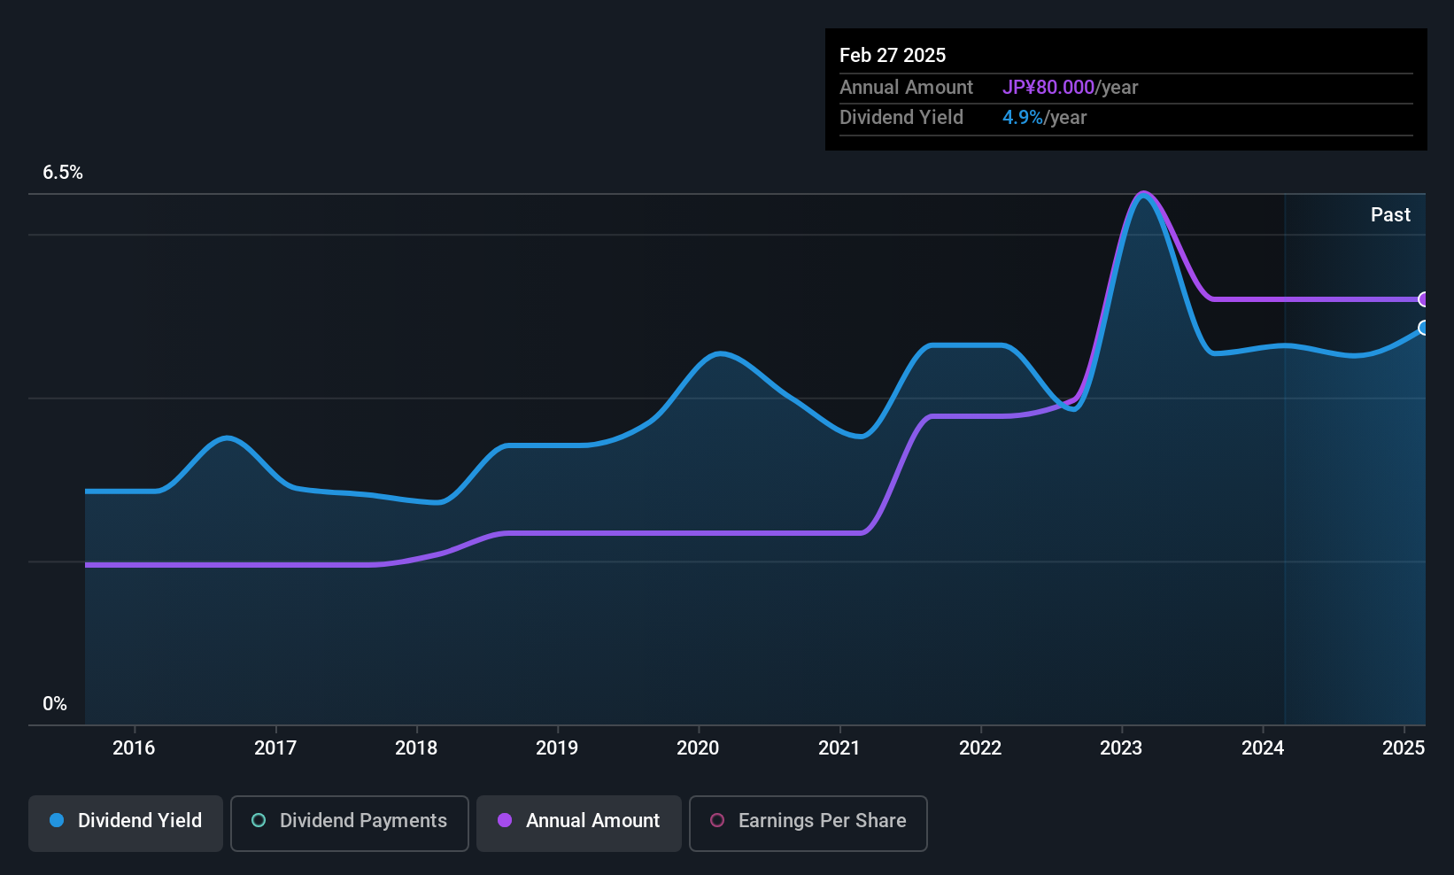Click the blue Dividend Yield legend dot
The image size is (1454, 875).
[57, 821]
